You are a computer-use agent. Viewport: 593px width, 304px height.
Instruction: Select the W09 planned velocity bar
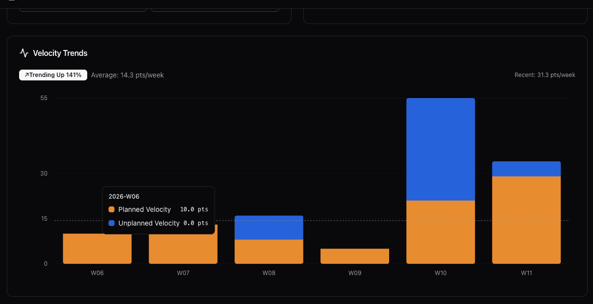coord(354,256)
